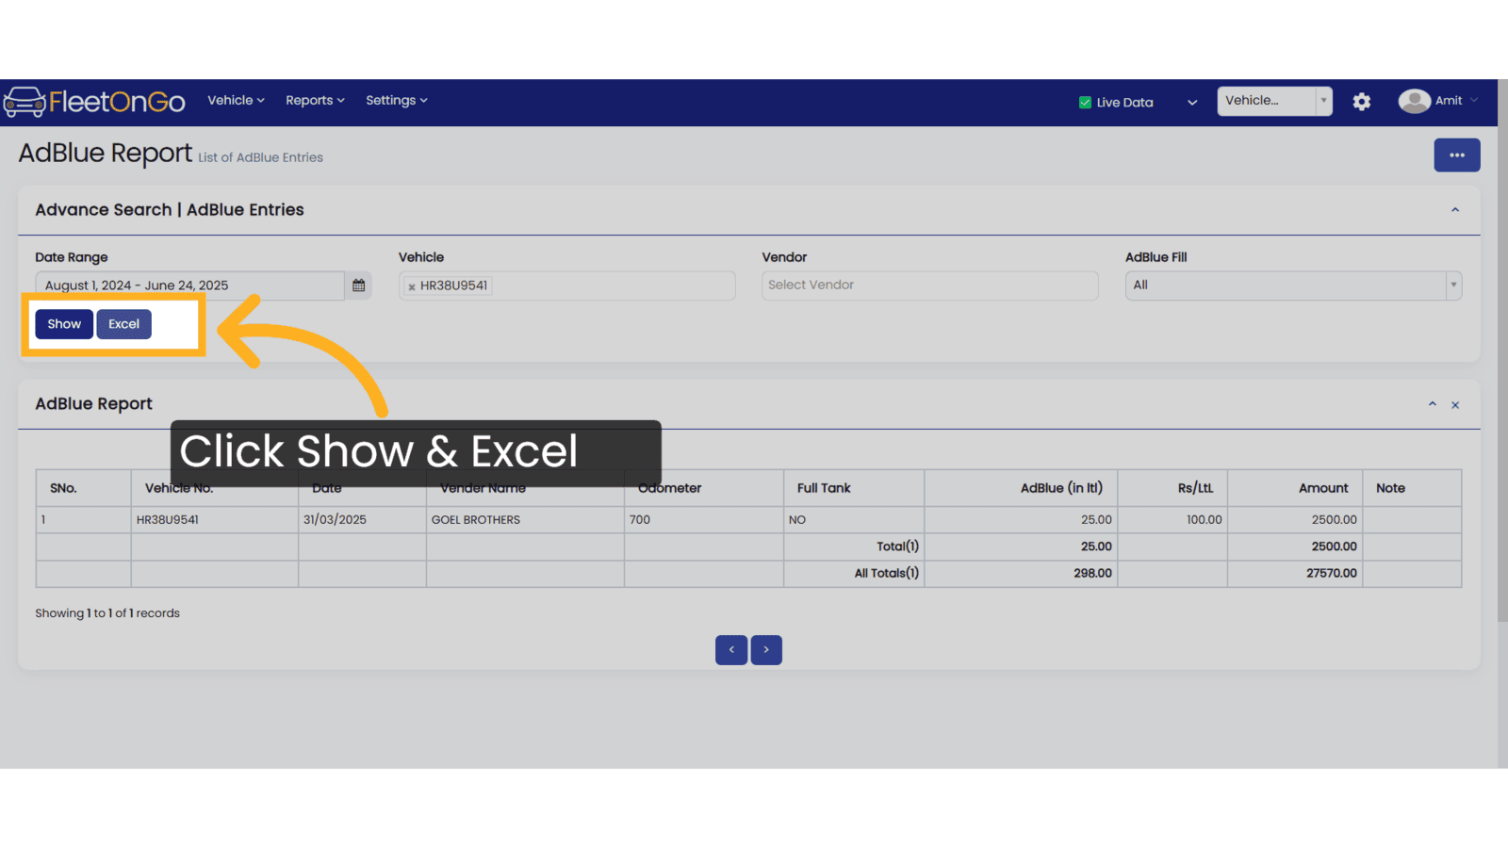Open the AdBlue Fill dropdown

[1293, 285]
